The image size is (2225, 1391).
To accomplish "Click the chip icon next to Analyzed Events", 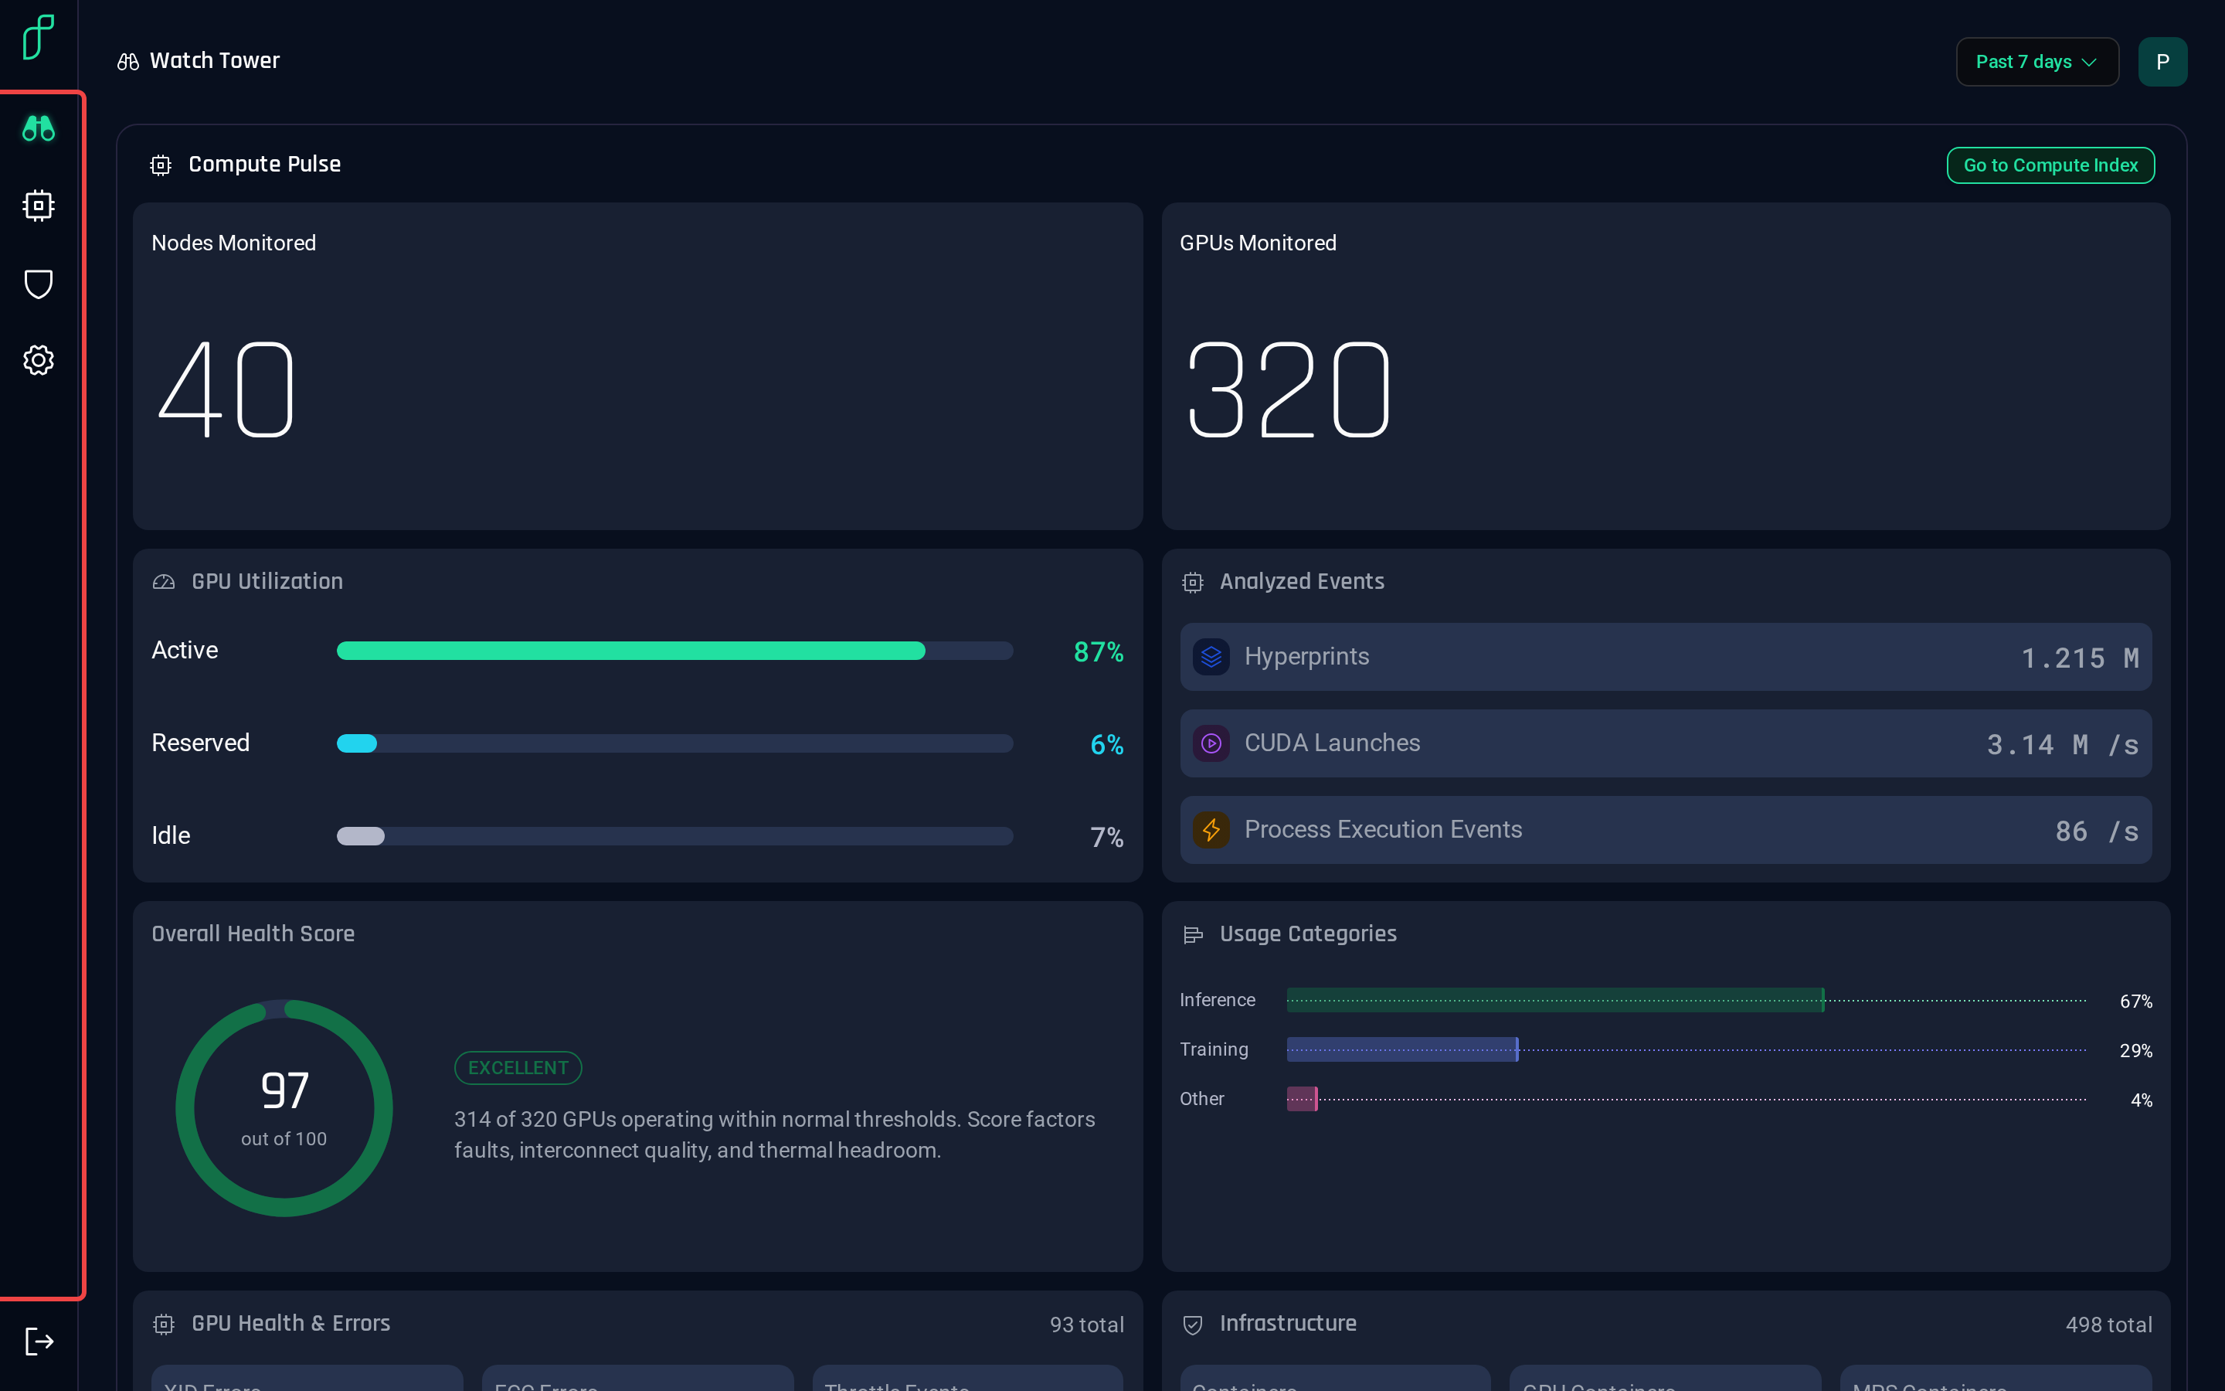I will [x=1193, y=583].
